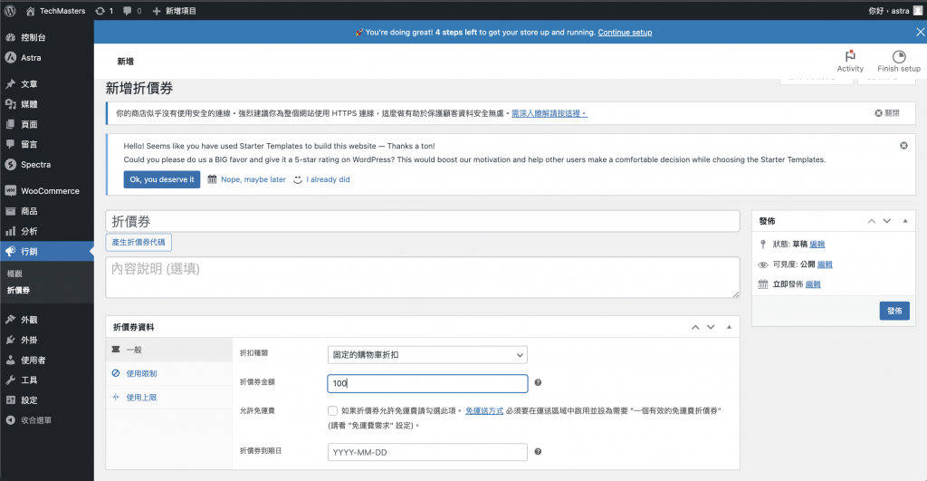Click 產生折價券代碼 button
927x481 pixels.
[139, 242]
